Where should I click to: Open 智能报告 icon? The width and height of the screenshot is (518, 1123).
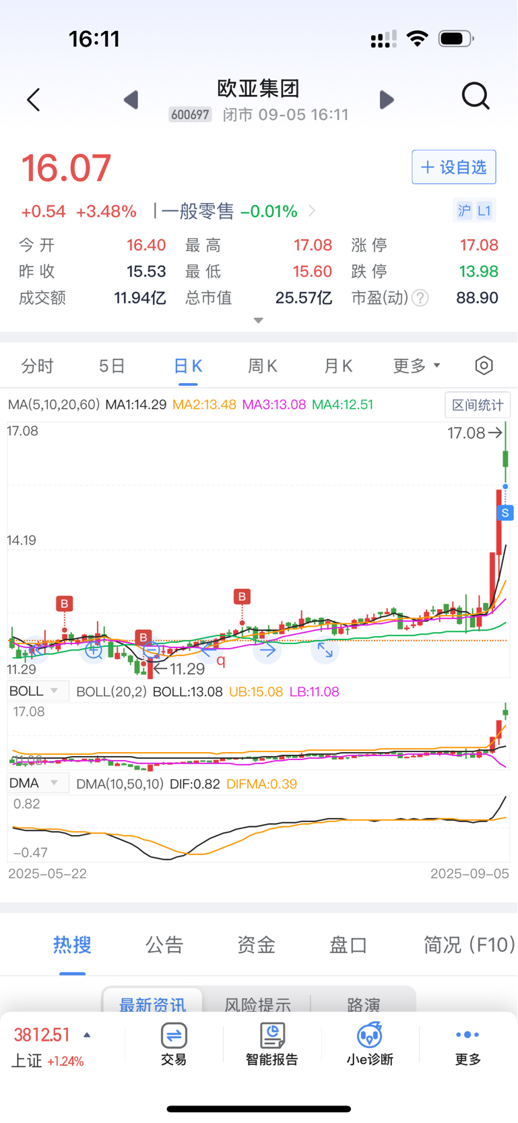tap(272, 1044)
